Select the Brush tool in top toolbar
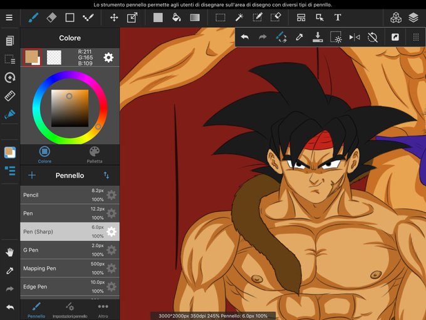 pos(33,18)
